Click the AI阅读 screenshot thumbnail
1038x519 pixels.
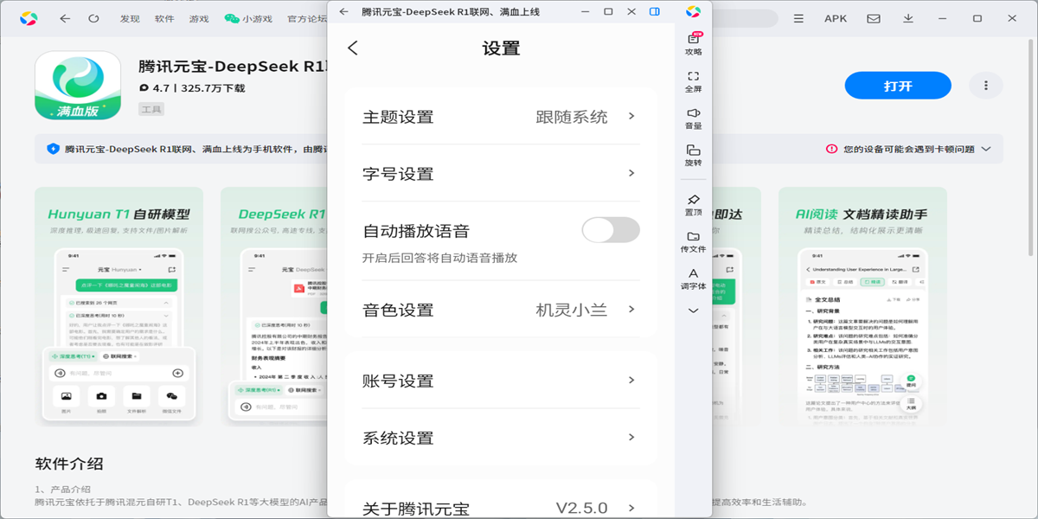point(862,306)
